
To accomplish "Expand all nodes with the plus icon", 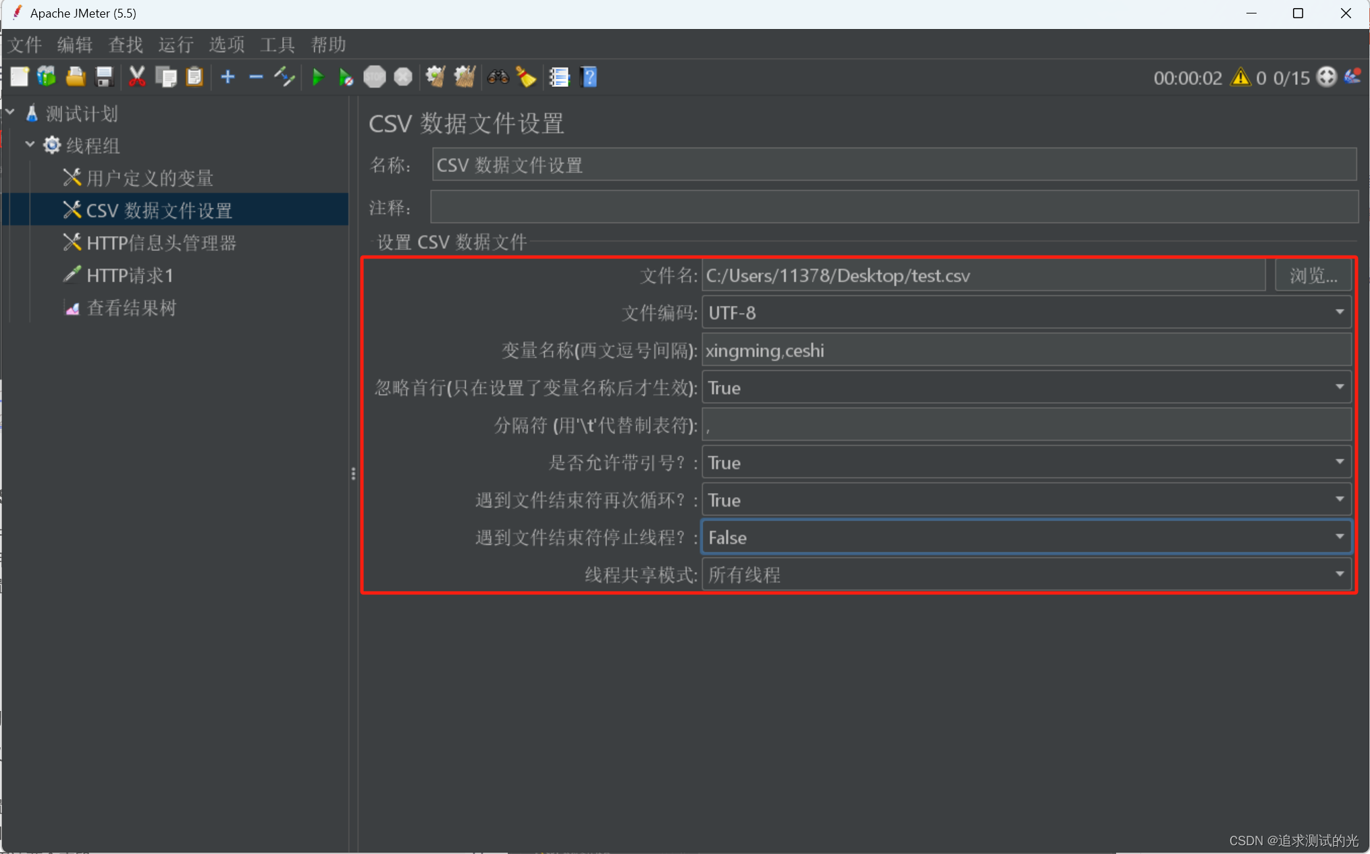I will tap(228, 77).
